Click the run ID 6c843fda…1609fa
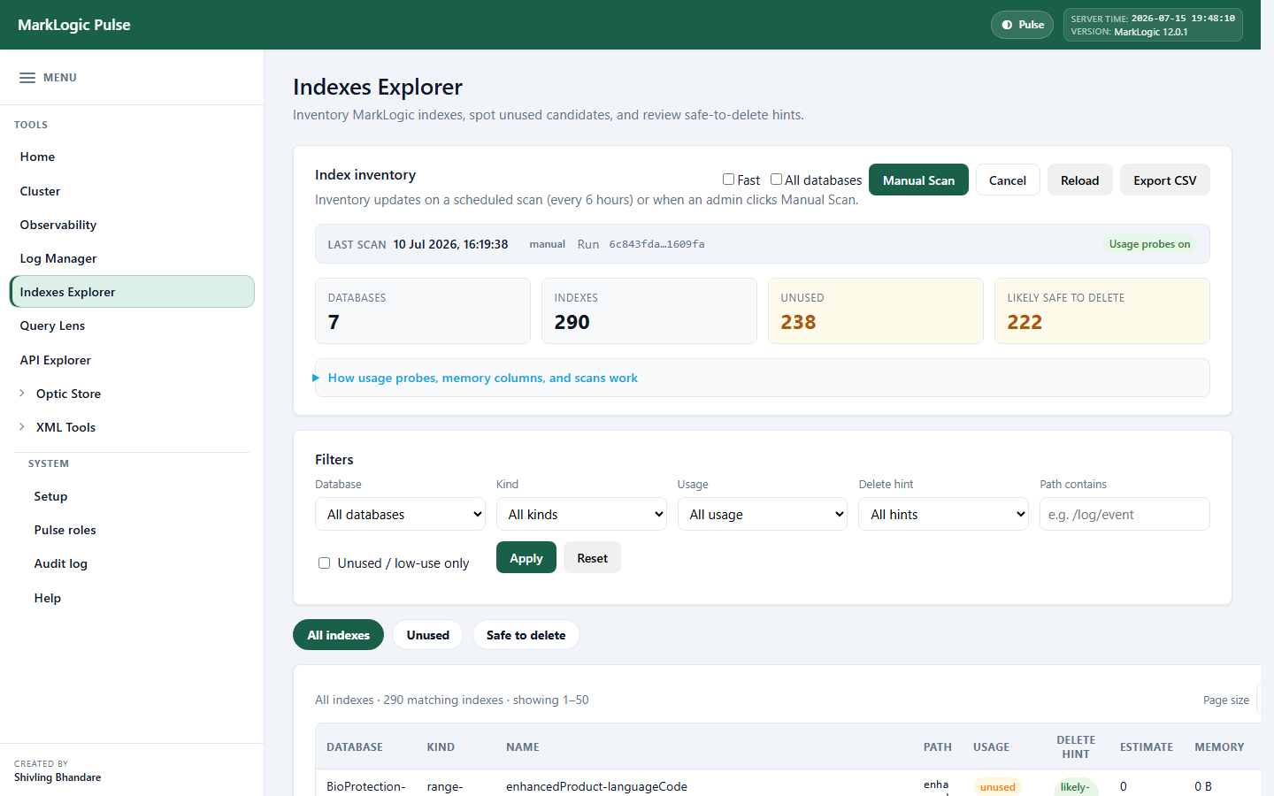 (656, 244)
